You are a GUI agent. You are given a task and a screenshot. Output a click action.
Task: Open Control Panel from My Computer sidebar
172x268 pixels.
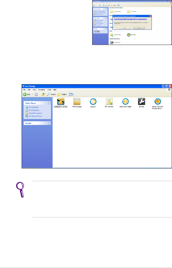click(x=98, y=25)
